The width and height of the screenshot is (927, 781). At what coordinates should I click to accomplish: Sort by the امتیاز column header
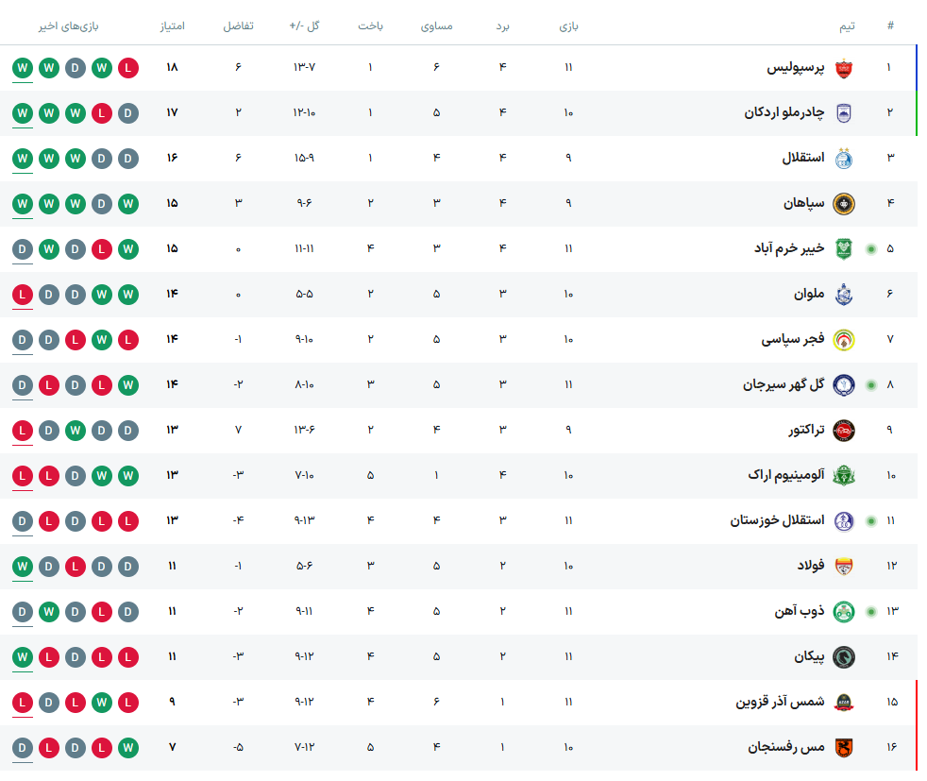tap(172, 26)
